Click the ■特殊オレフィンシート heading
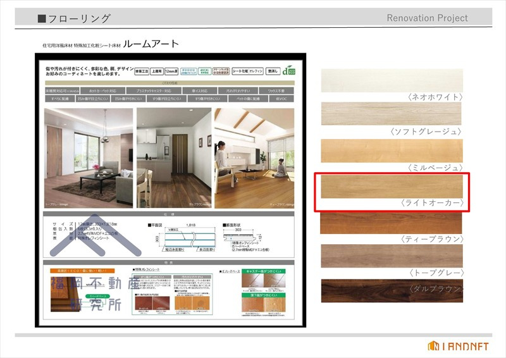Screen dimensions: 506x358 point(146,269)
